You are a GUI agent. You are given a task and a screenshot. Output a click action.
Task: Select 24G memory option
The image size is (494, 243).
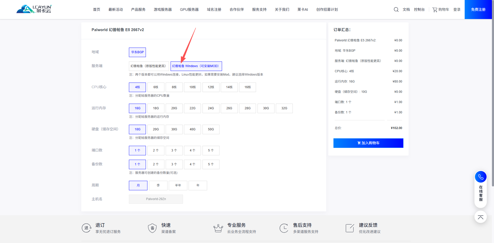tap(211, 108)
